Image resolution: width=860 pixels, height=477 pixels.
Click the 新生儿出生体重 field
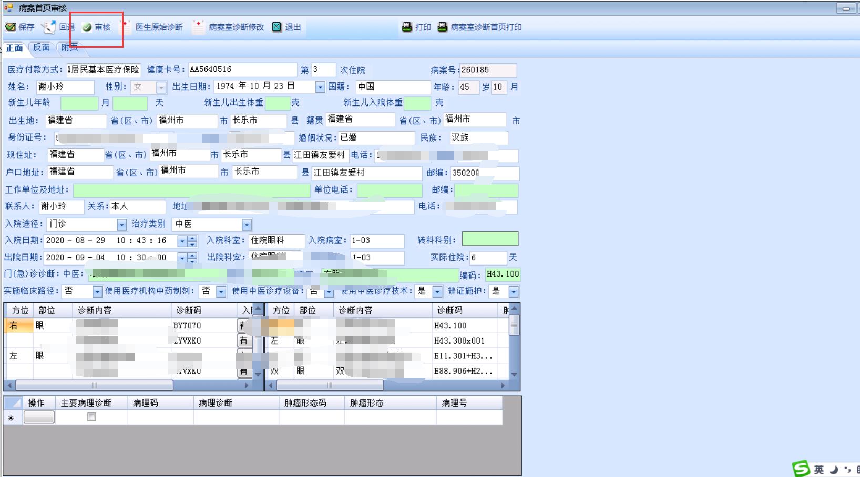[x=278, y=103]
